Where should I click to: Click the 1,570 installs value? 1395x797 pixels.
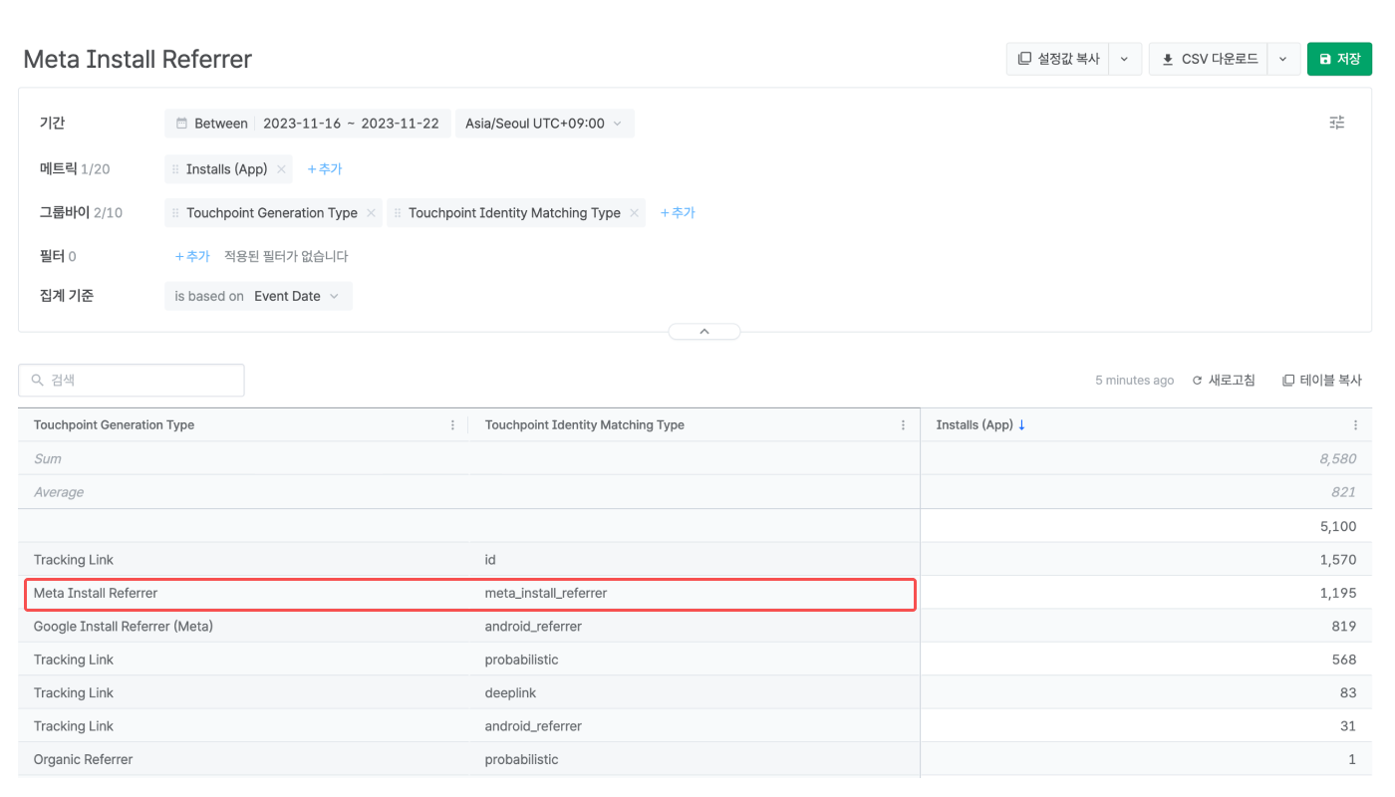point(1337,560)
